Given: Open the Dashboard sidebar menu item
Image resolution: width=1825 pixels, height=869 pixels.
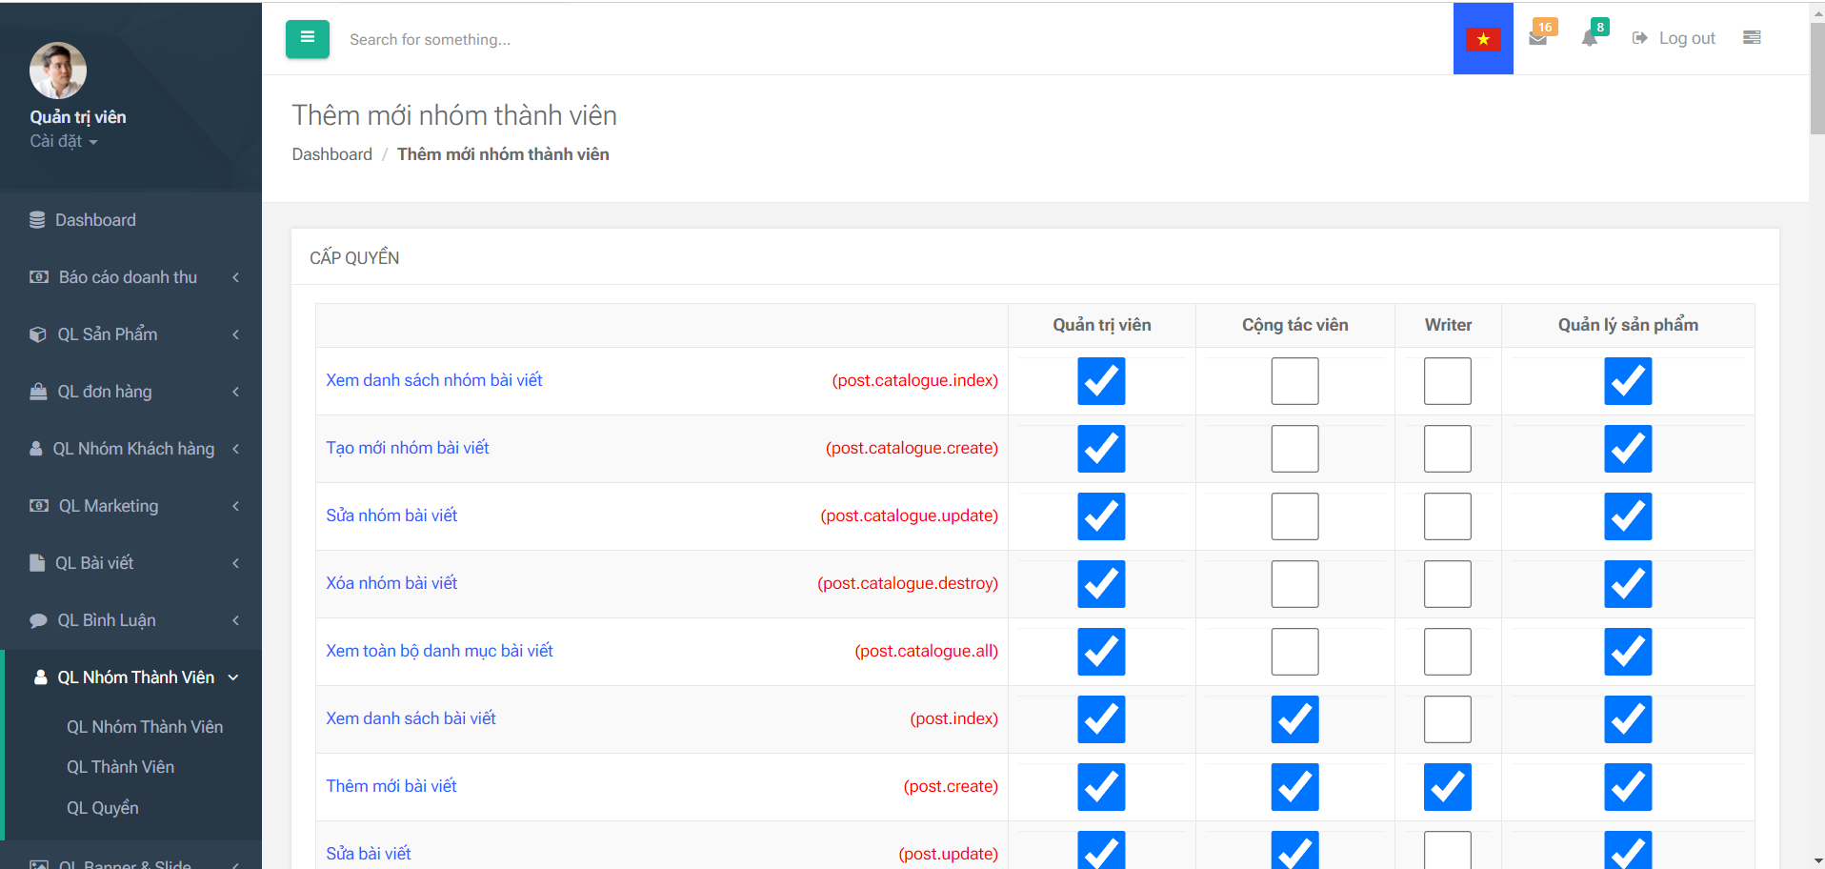Looking at the screenshot, I should [x=130, y=220].
